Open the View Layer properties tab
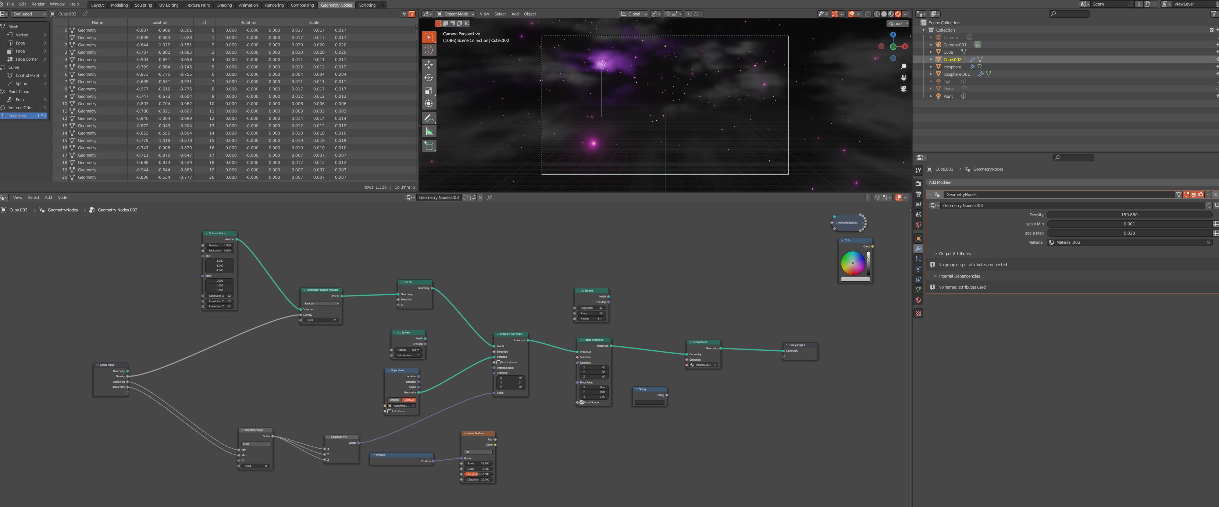 918,204
